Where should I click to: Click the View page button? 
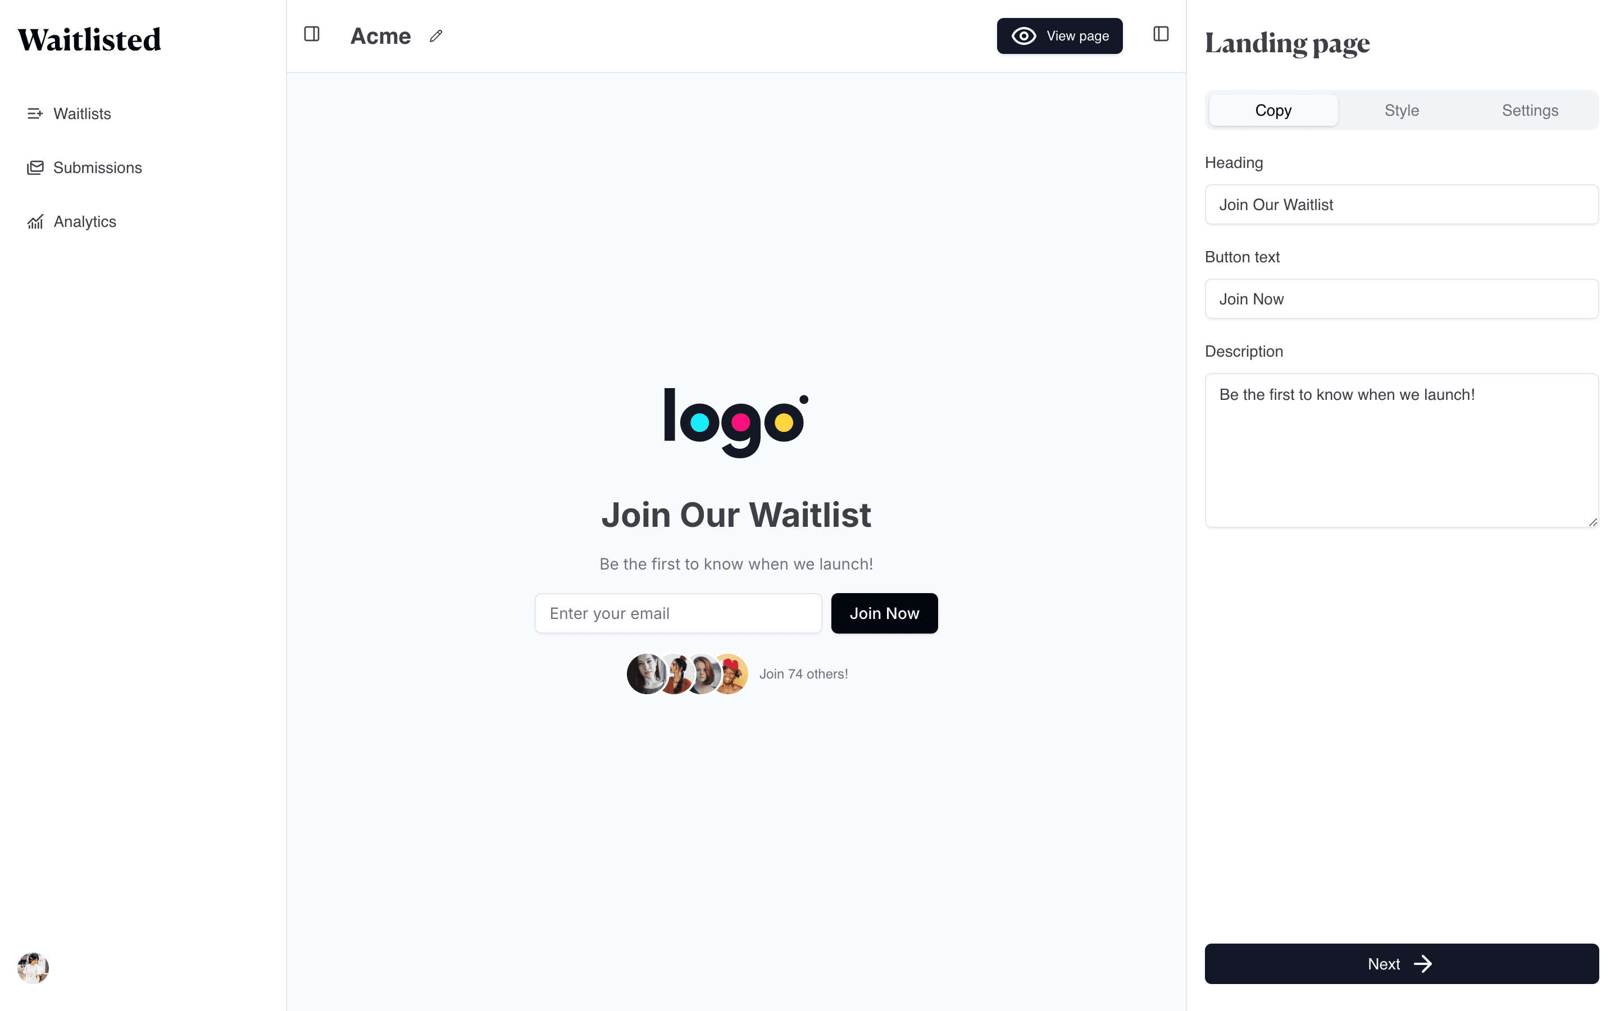point(1059,36)
